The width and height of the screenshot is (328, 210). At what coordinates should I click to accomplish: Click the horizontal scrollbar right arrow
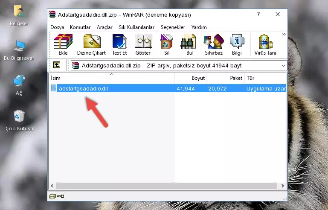click(x=283, y=186)
